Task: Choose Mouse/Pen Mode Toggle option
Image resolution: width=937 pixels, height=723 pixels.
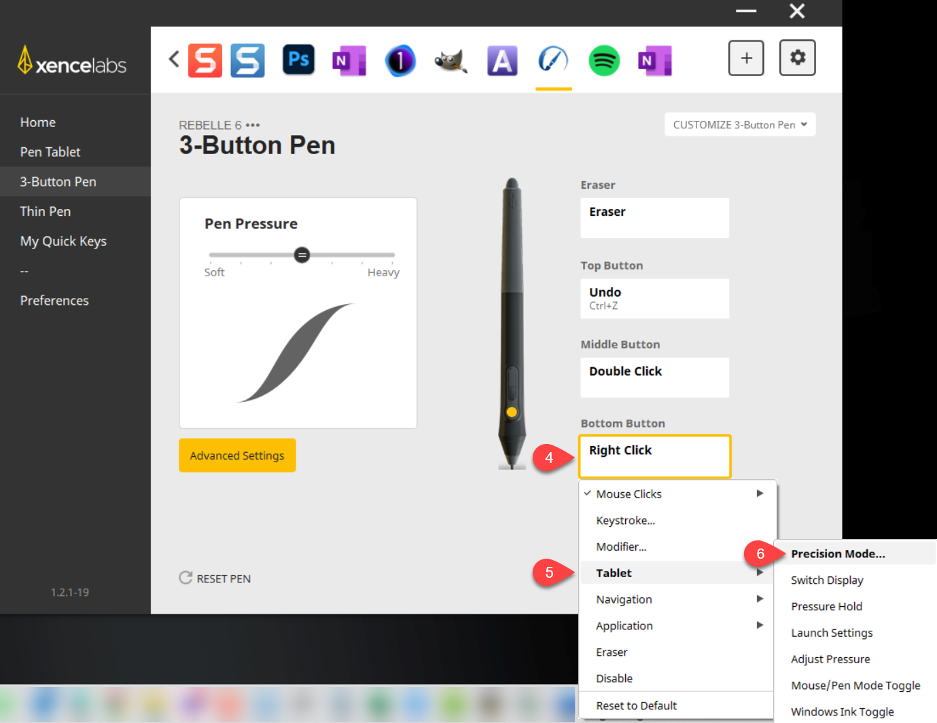Action: [x=855, y=686]
